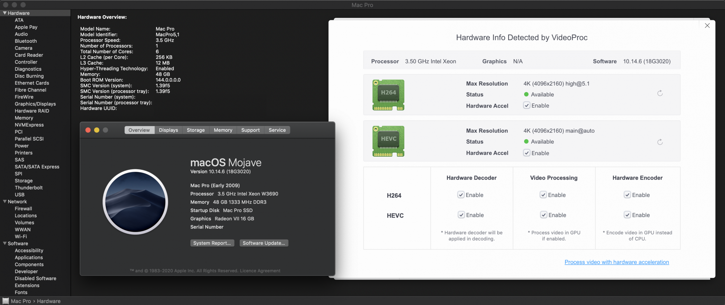This screenshot has width=725, height=305.
Task: Click the 3.5 GHz Intel Xeon W3690 text
Action: (x=248, y=194)
